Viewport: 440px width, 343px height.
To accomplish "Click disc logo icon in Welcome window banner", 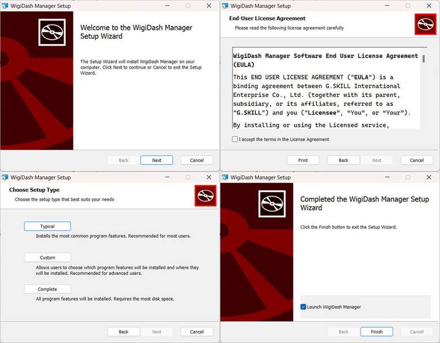I will (x=52, y=32).
